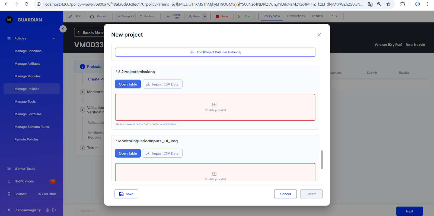Open Table for 8.2ProjectEmissions
The image size is (434, 216).
128,84
